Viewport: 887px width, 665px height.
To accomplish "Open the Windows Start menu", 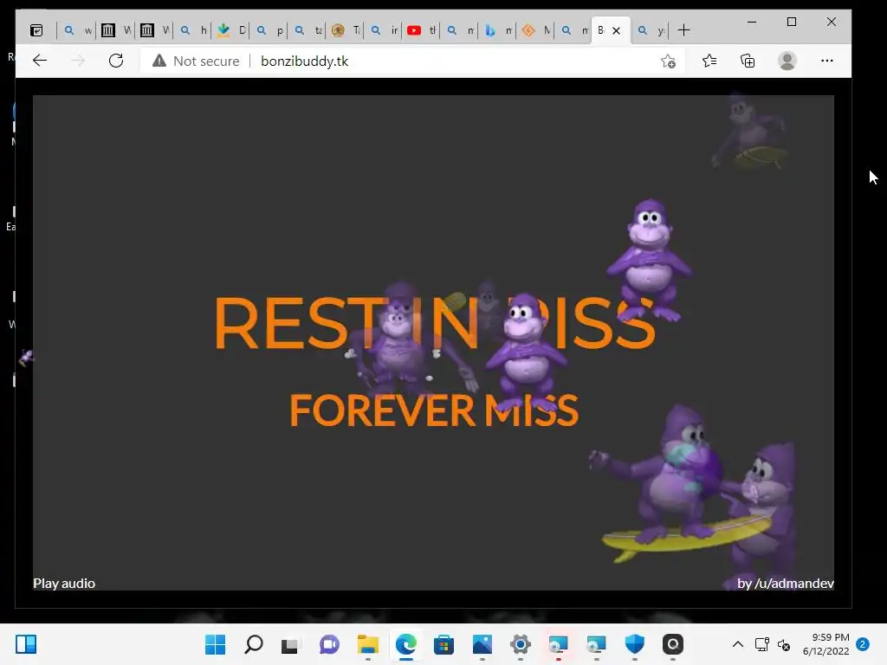I will (x=215, y=644).
